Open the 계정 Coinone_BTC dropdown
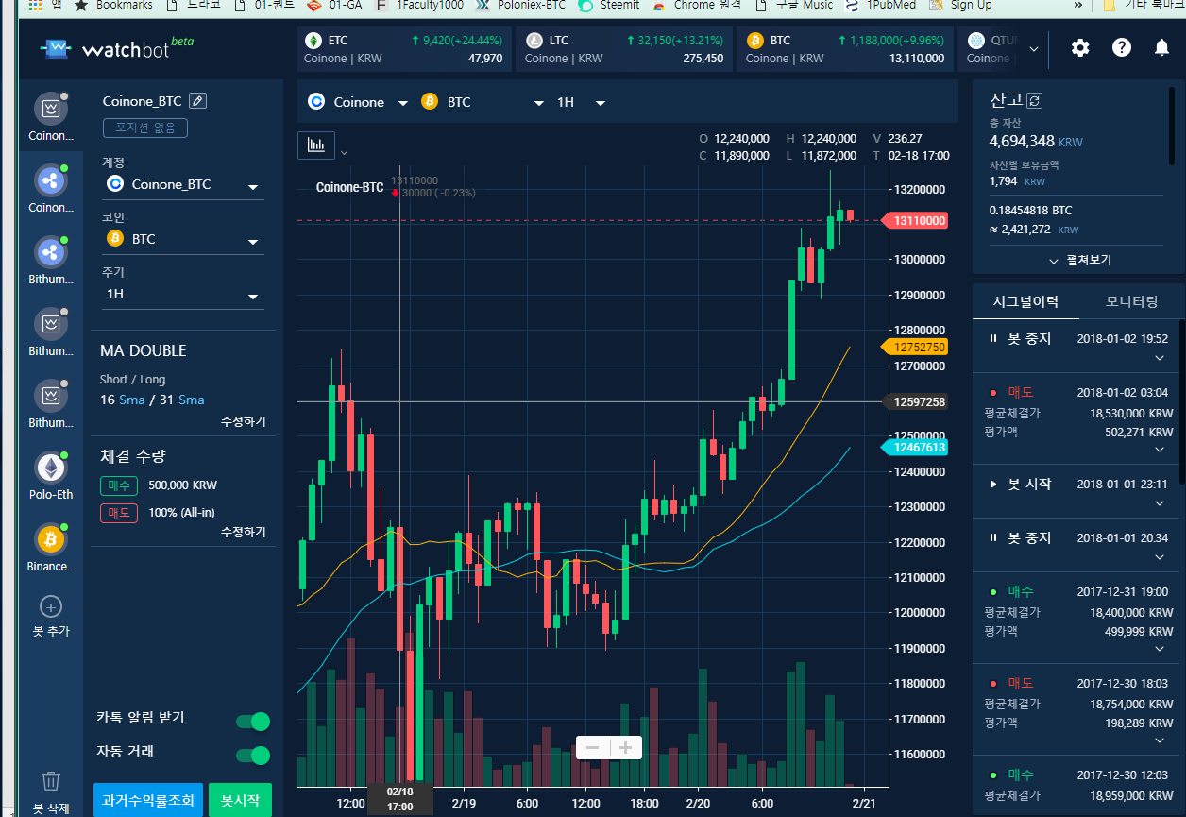The height and width of the screenshot is (817, 1186). point(182,185)
